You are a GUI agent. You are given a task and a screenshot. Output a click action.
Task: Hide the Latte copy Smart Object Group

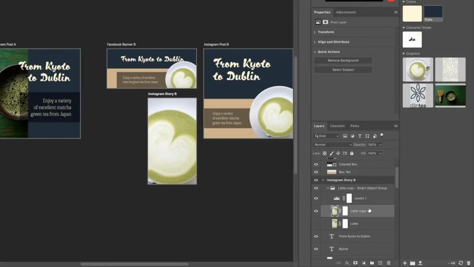(316, 188)
